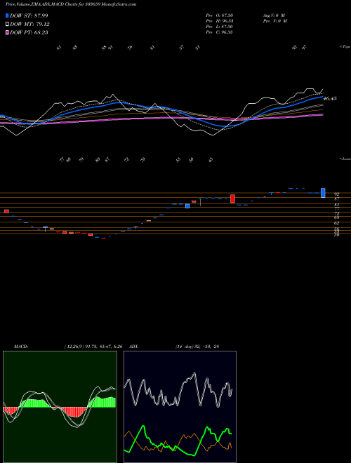Click the large red candle in chart middle
Image resolution: width=351 pixels, height=463 pixels.
coord(232,199)
